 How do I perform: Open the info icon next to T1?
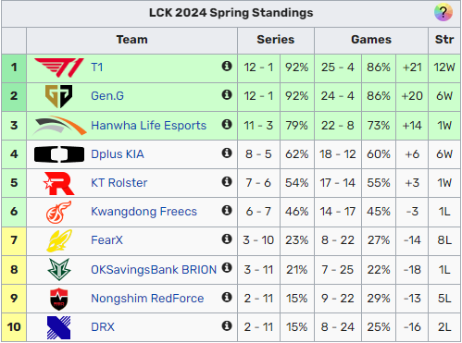(x=227, y=66)
